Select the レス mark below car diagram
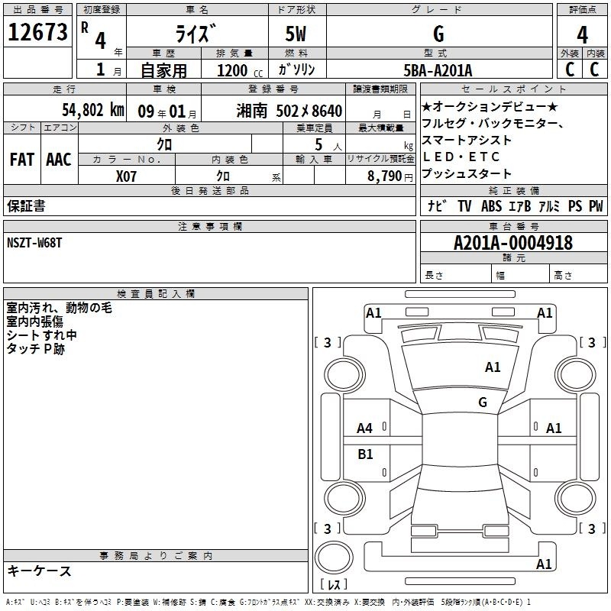Viewport: 611px width, 611px height. click(333, 585)
